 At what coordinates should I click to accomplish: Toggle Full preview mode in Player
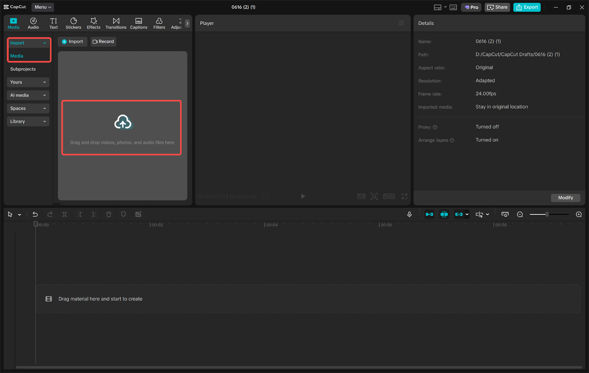pyautogui.click(x=361, y=196)
